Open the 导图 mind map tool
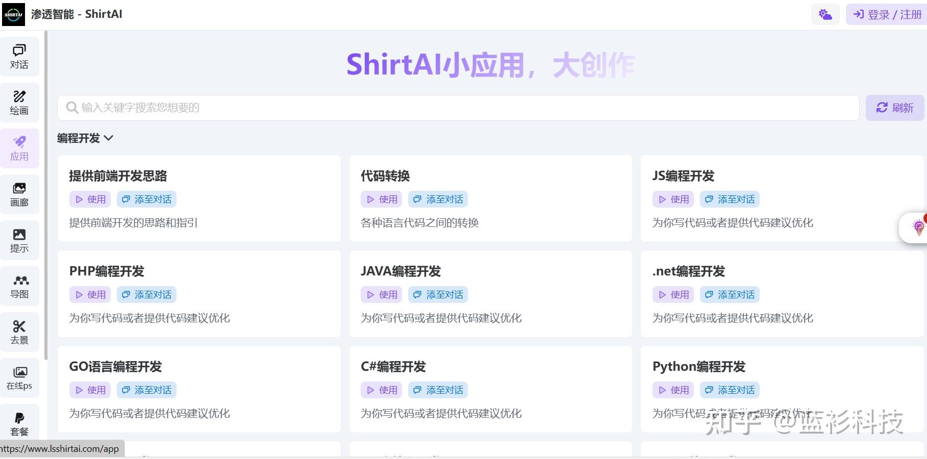Screen dimensions: 927x459 click(19, 286)
